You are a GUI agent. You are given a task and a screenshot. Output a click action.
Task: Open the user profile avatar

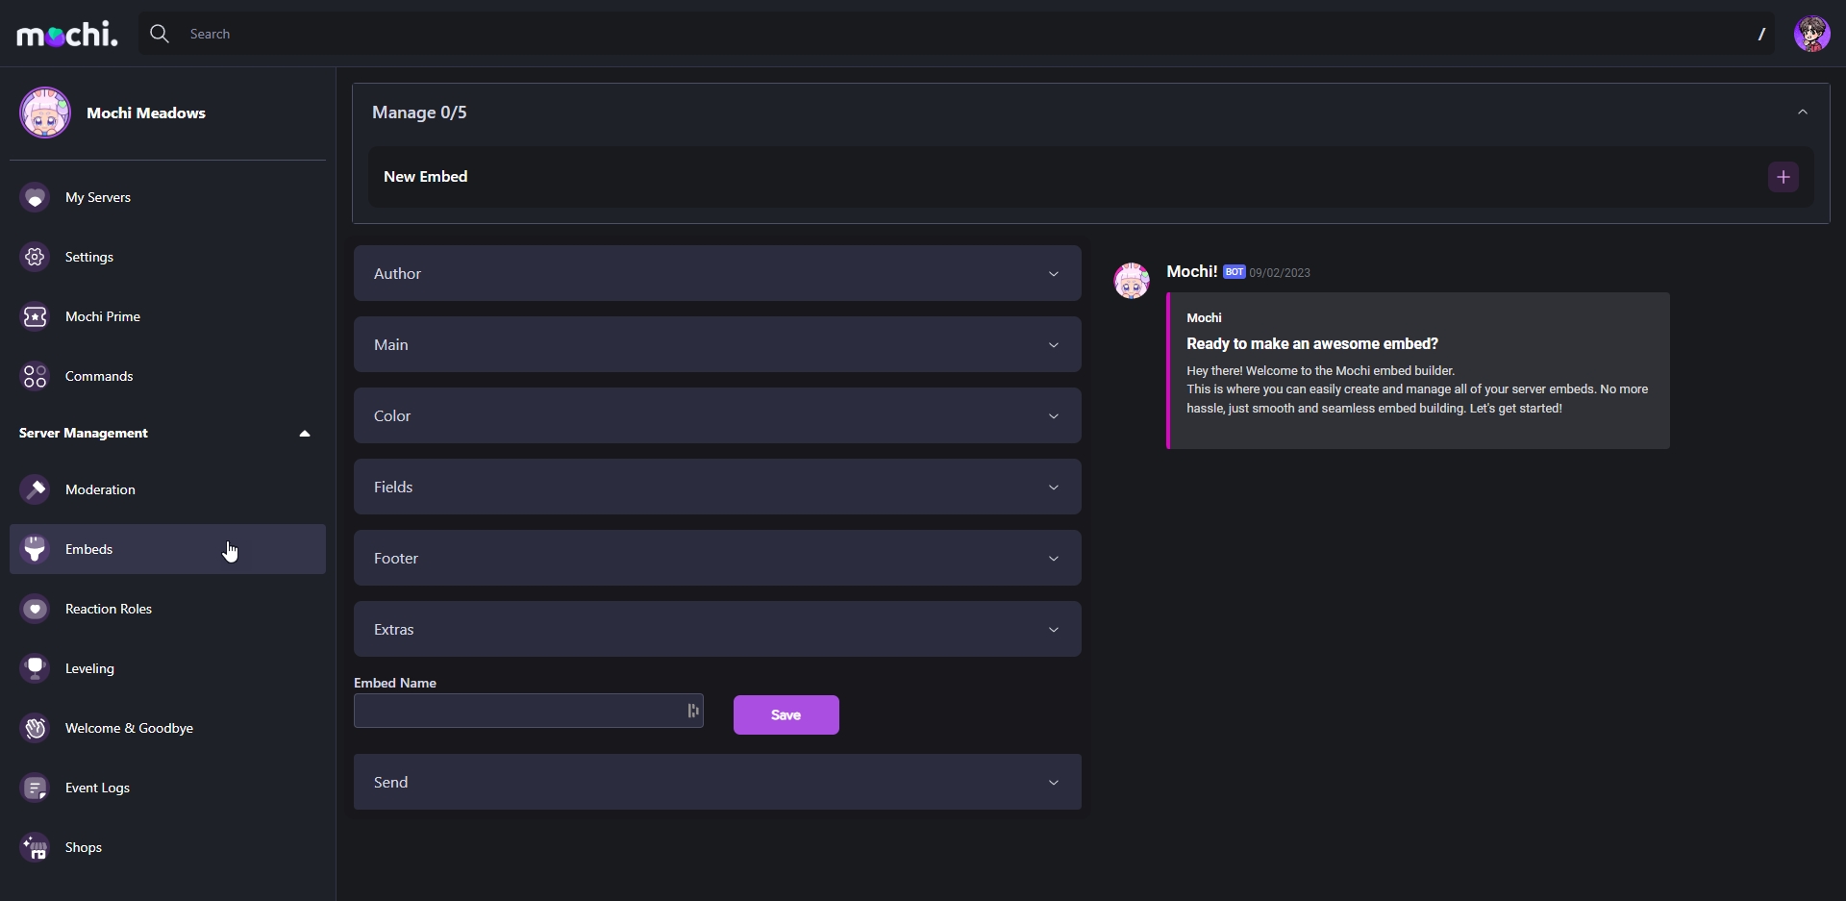click(1811, 34)
